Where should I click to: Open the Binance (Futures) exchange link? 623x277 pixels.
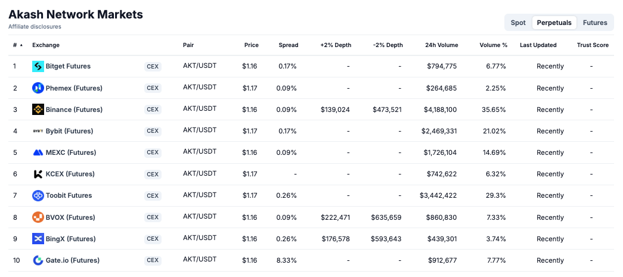(x=74, y=110)
